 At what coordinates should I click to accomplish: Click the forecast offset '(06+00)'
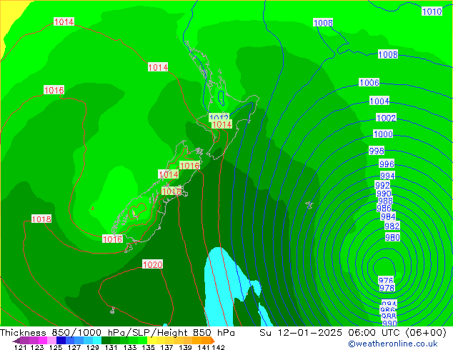coord(426,333)
